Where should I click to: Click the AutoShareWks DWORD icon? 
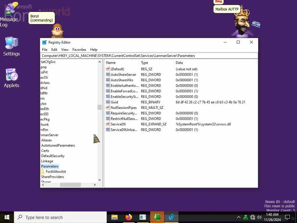pyautogui.click(x=108, y=80)
